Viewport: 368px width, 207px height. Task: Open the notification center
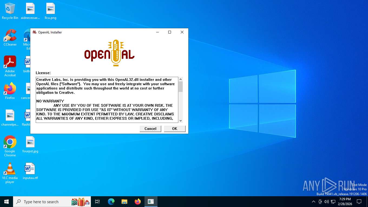coord(359,202)
